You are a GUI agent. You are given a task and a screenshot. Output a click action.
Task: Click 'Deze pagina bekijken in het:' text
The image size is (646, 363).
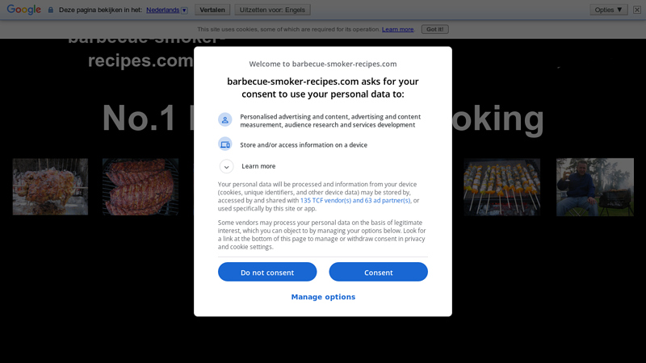(x=100, y=10)
